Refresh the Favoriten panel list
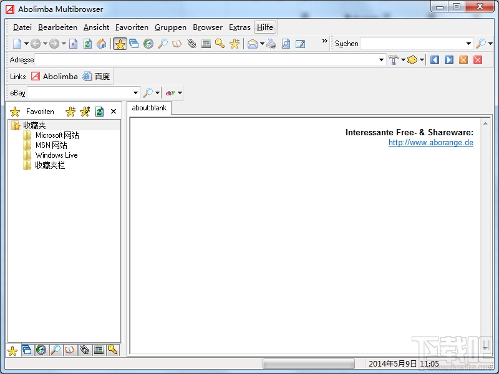This screenshot has height=374, width=499. point(99,112)
